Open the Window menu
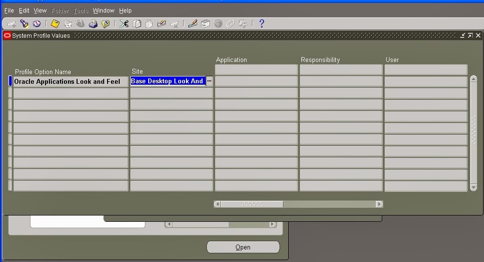The width and height of the screenshot is (484, 262). click(x=103, y=11)
